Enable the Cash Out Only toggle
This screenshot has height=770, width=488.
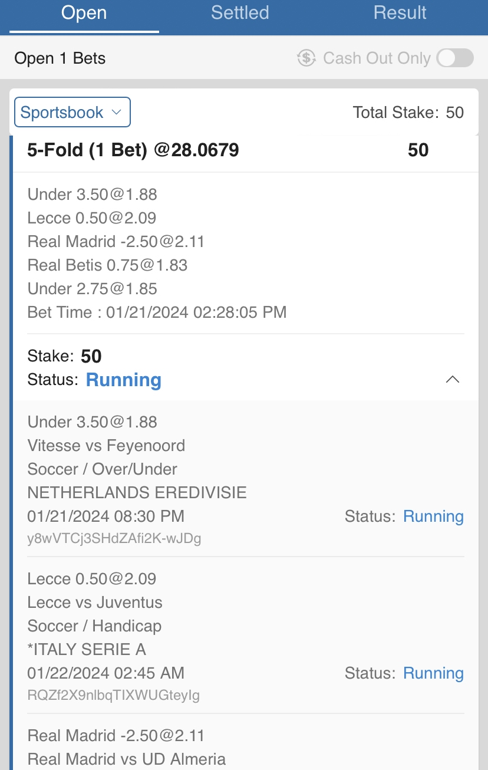click(x=454, y=58)
